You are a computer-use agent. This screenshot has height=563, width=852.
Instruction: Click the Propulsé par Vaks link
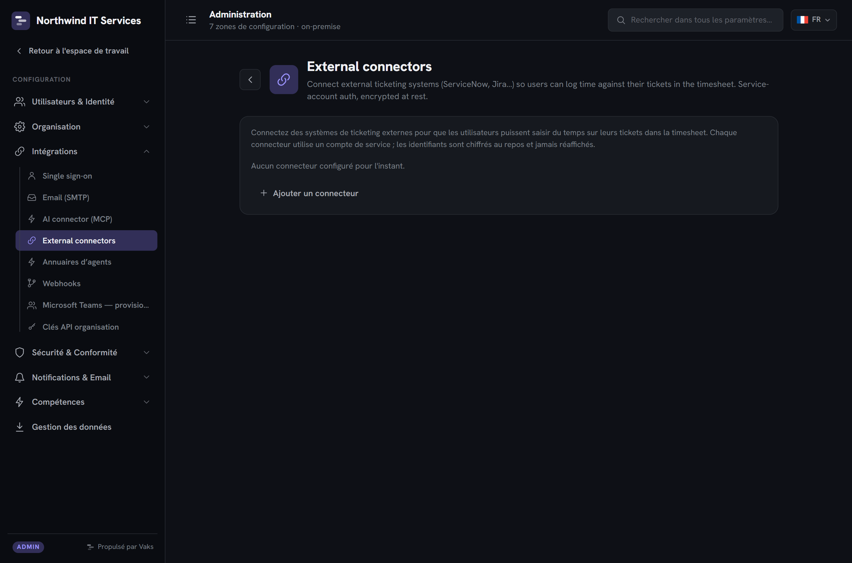pos(120,547)
